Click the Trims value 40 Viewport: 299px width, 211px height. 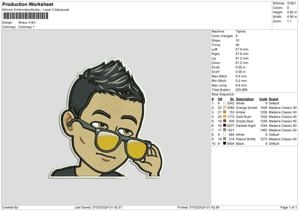[237, 45]
